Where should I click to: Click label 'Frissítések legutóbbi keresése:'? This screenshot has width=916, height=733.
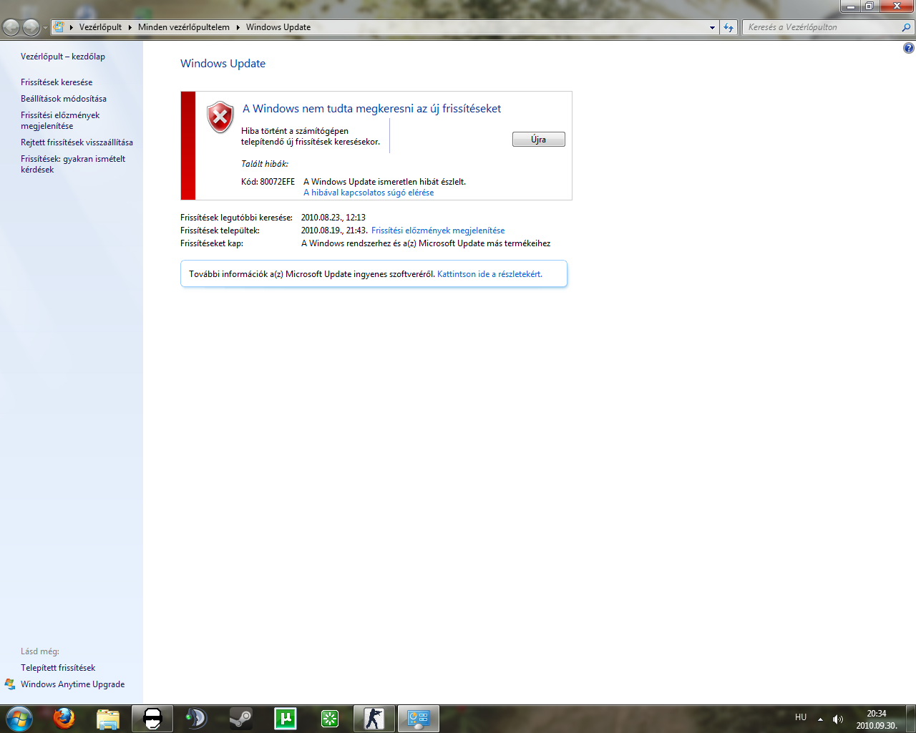(236, 218)
